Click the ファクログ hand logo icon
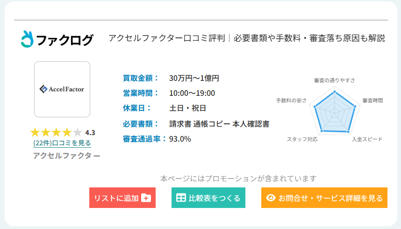This screenshot has height=229, width=401. [28, 39]
